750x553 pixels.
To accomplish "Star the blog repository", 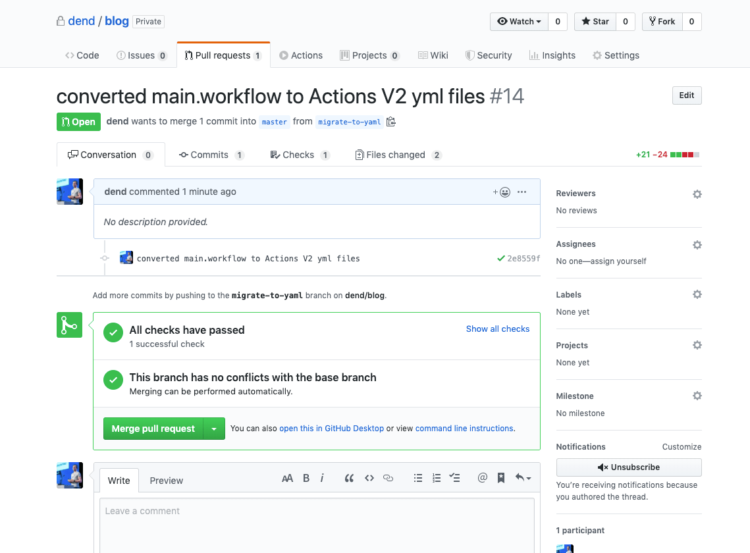I will coord(595,22).
